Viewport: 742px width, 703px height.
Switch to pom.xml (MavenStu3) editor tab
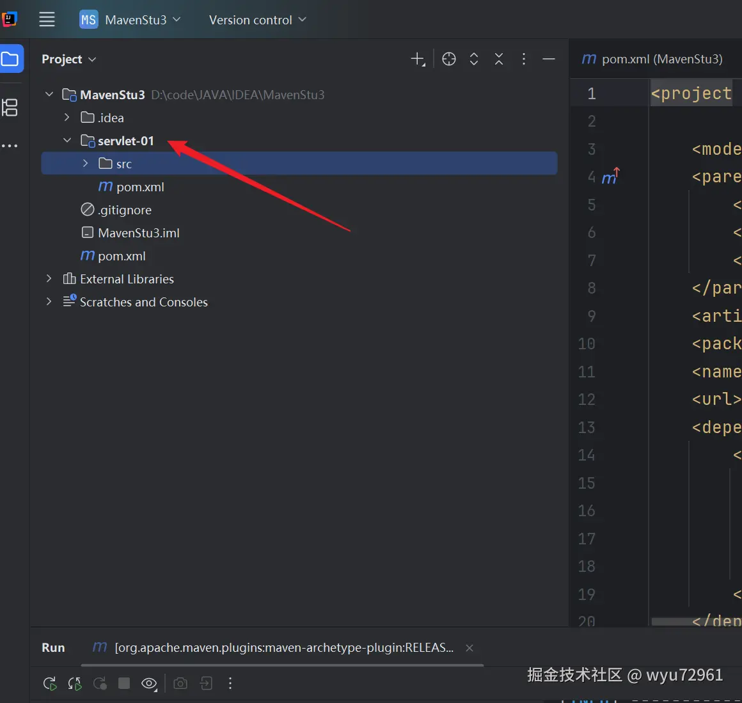[652, 59]
